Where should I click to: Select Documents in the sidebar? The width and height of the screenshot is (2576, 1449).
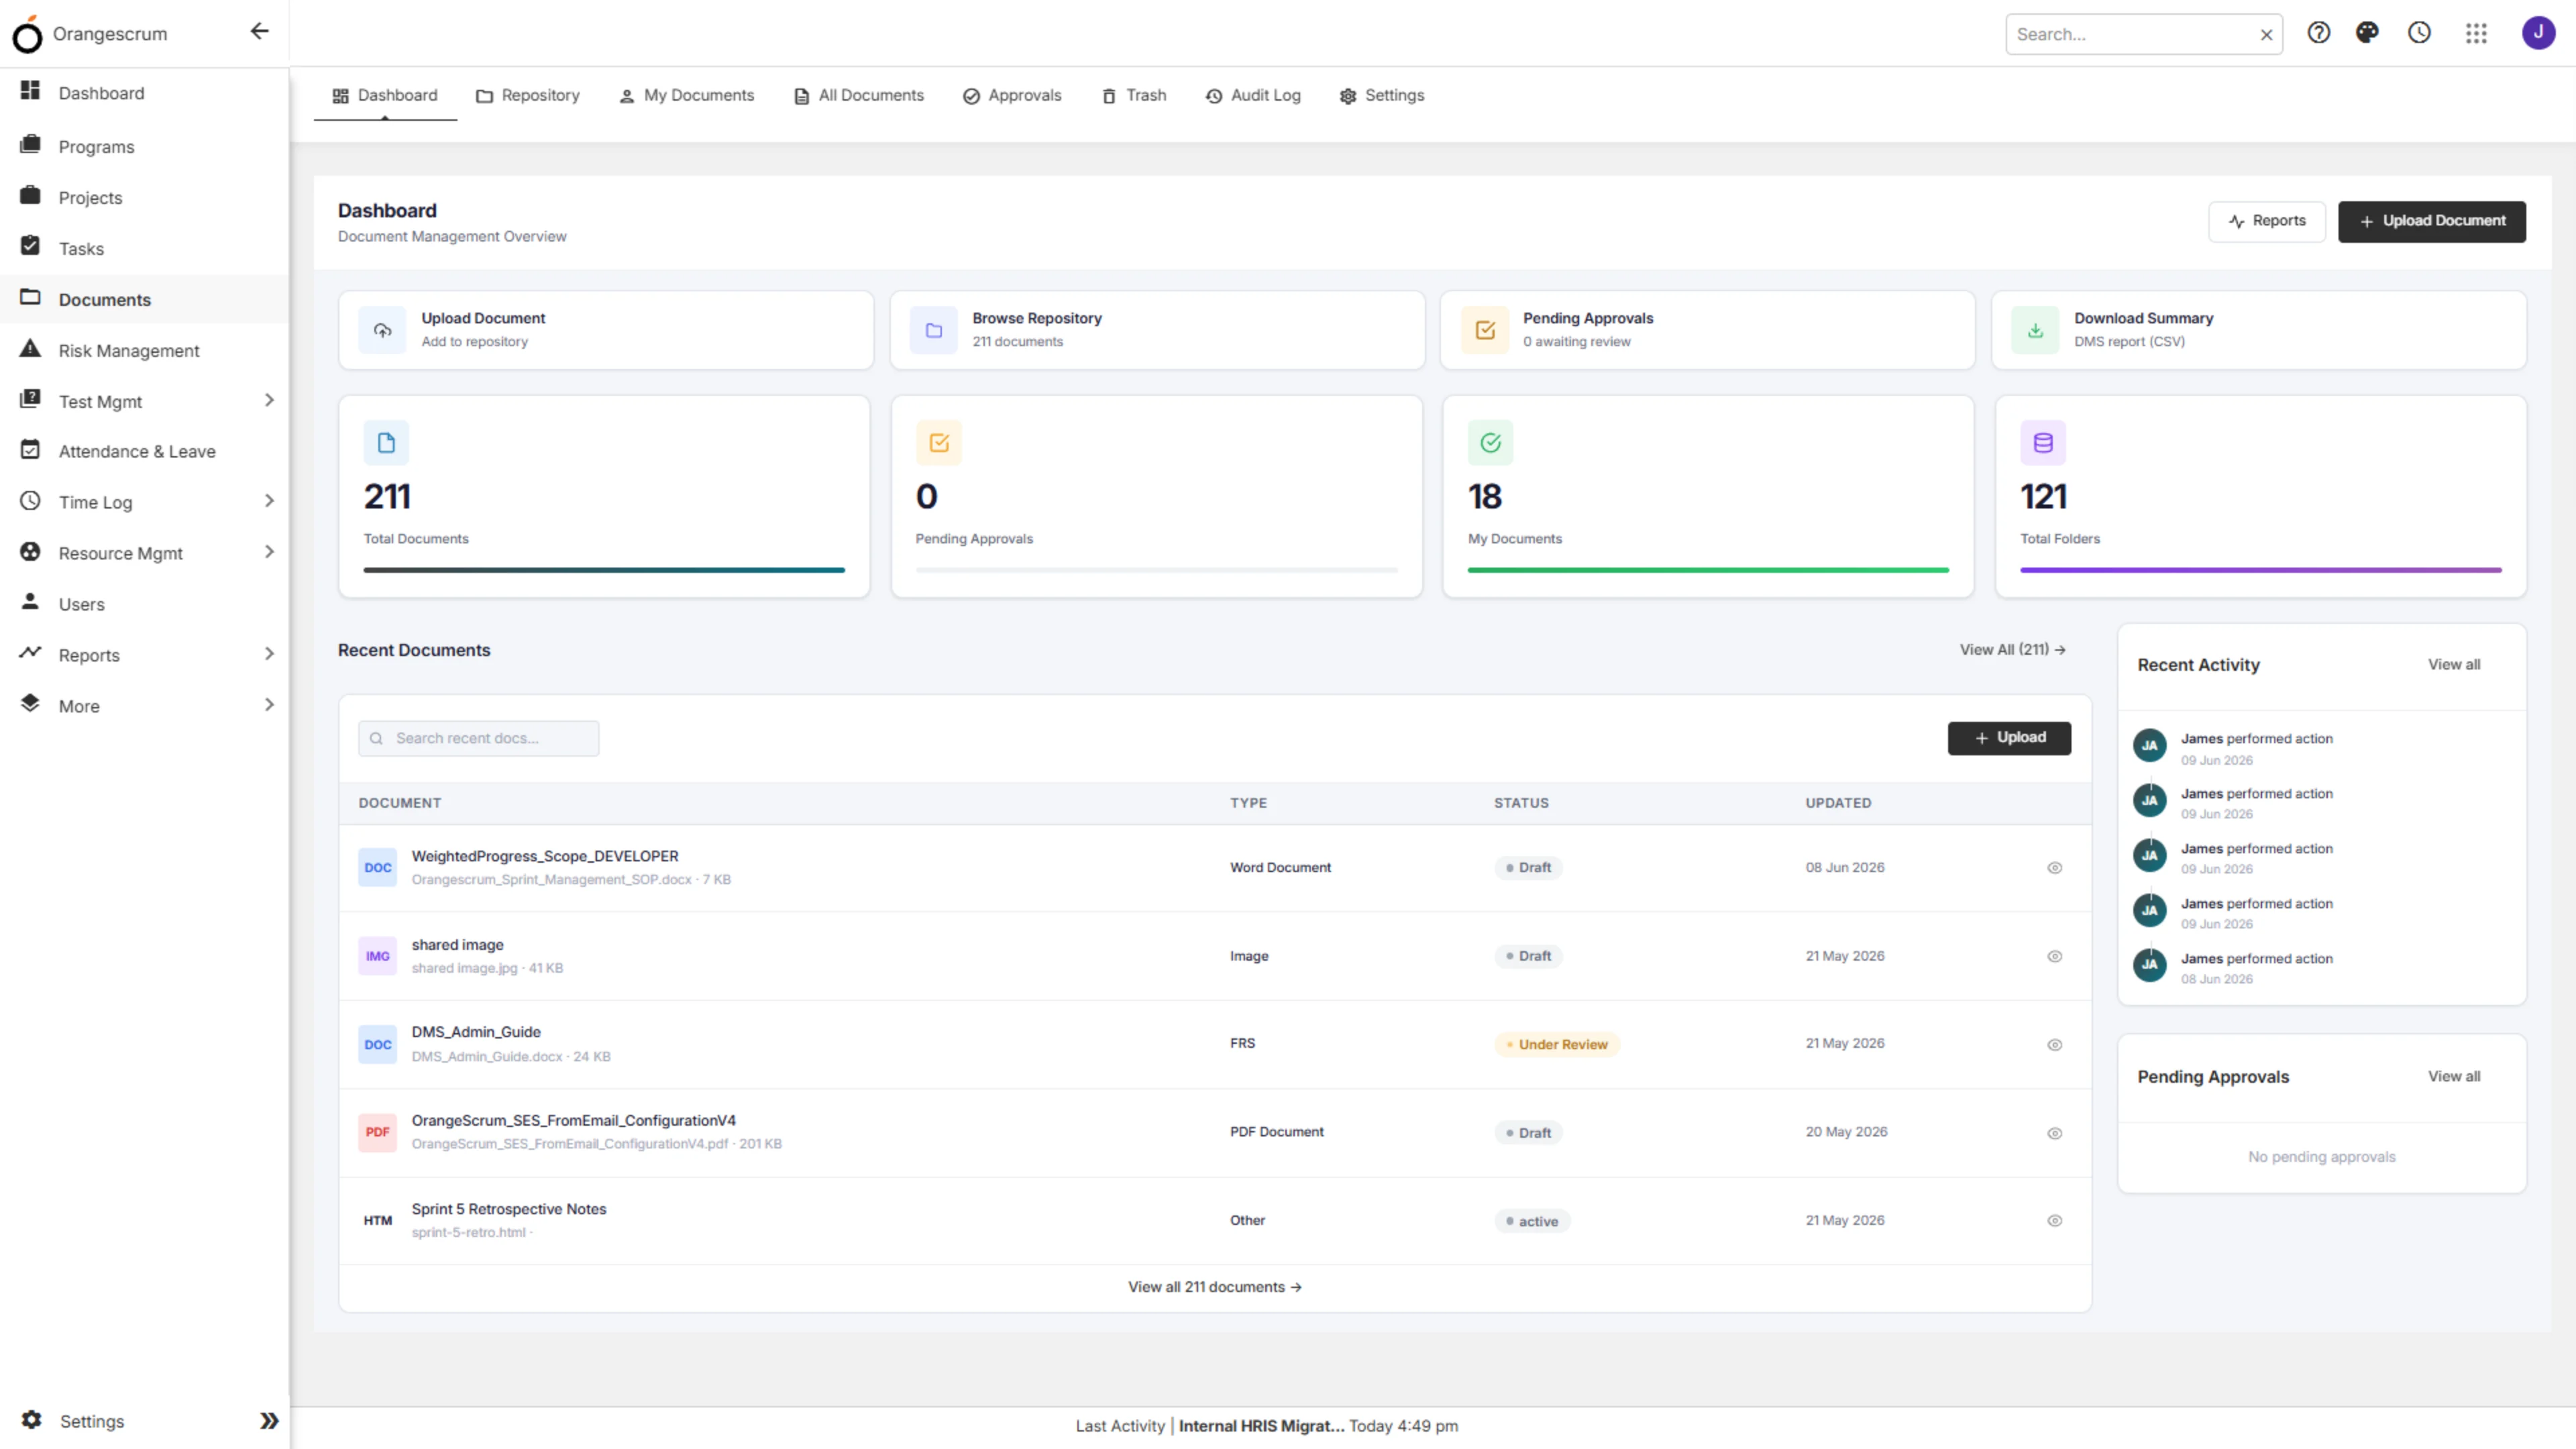click(144, 299)
